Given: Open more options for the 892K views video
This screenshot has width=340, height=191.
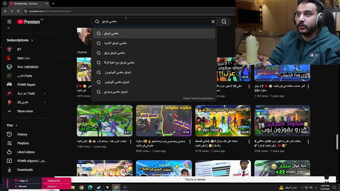Looking at the screenshot, I should click(190, 142).
